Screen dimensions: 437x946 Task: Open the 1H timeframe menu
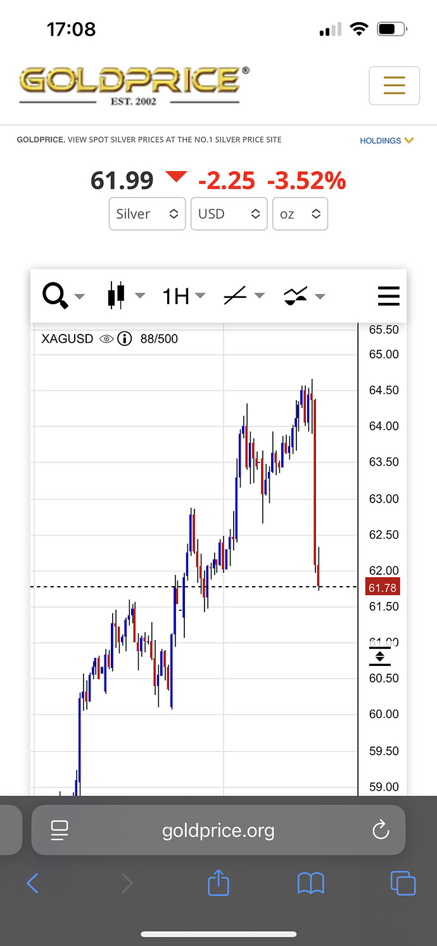pos(183,296)
